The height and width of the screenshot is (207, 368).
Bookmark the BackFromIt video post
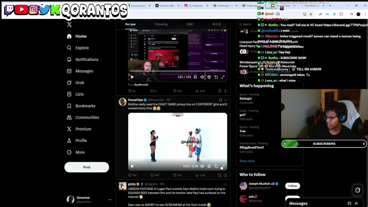(x=220, y=91)
